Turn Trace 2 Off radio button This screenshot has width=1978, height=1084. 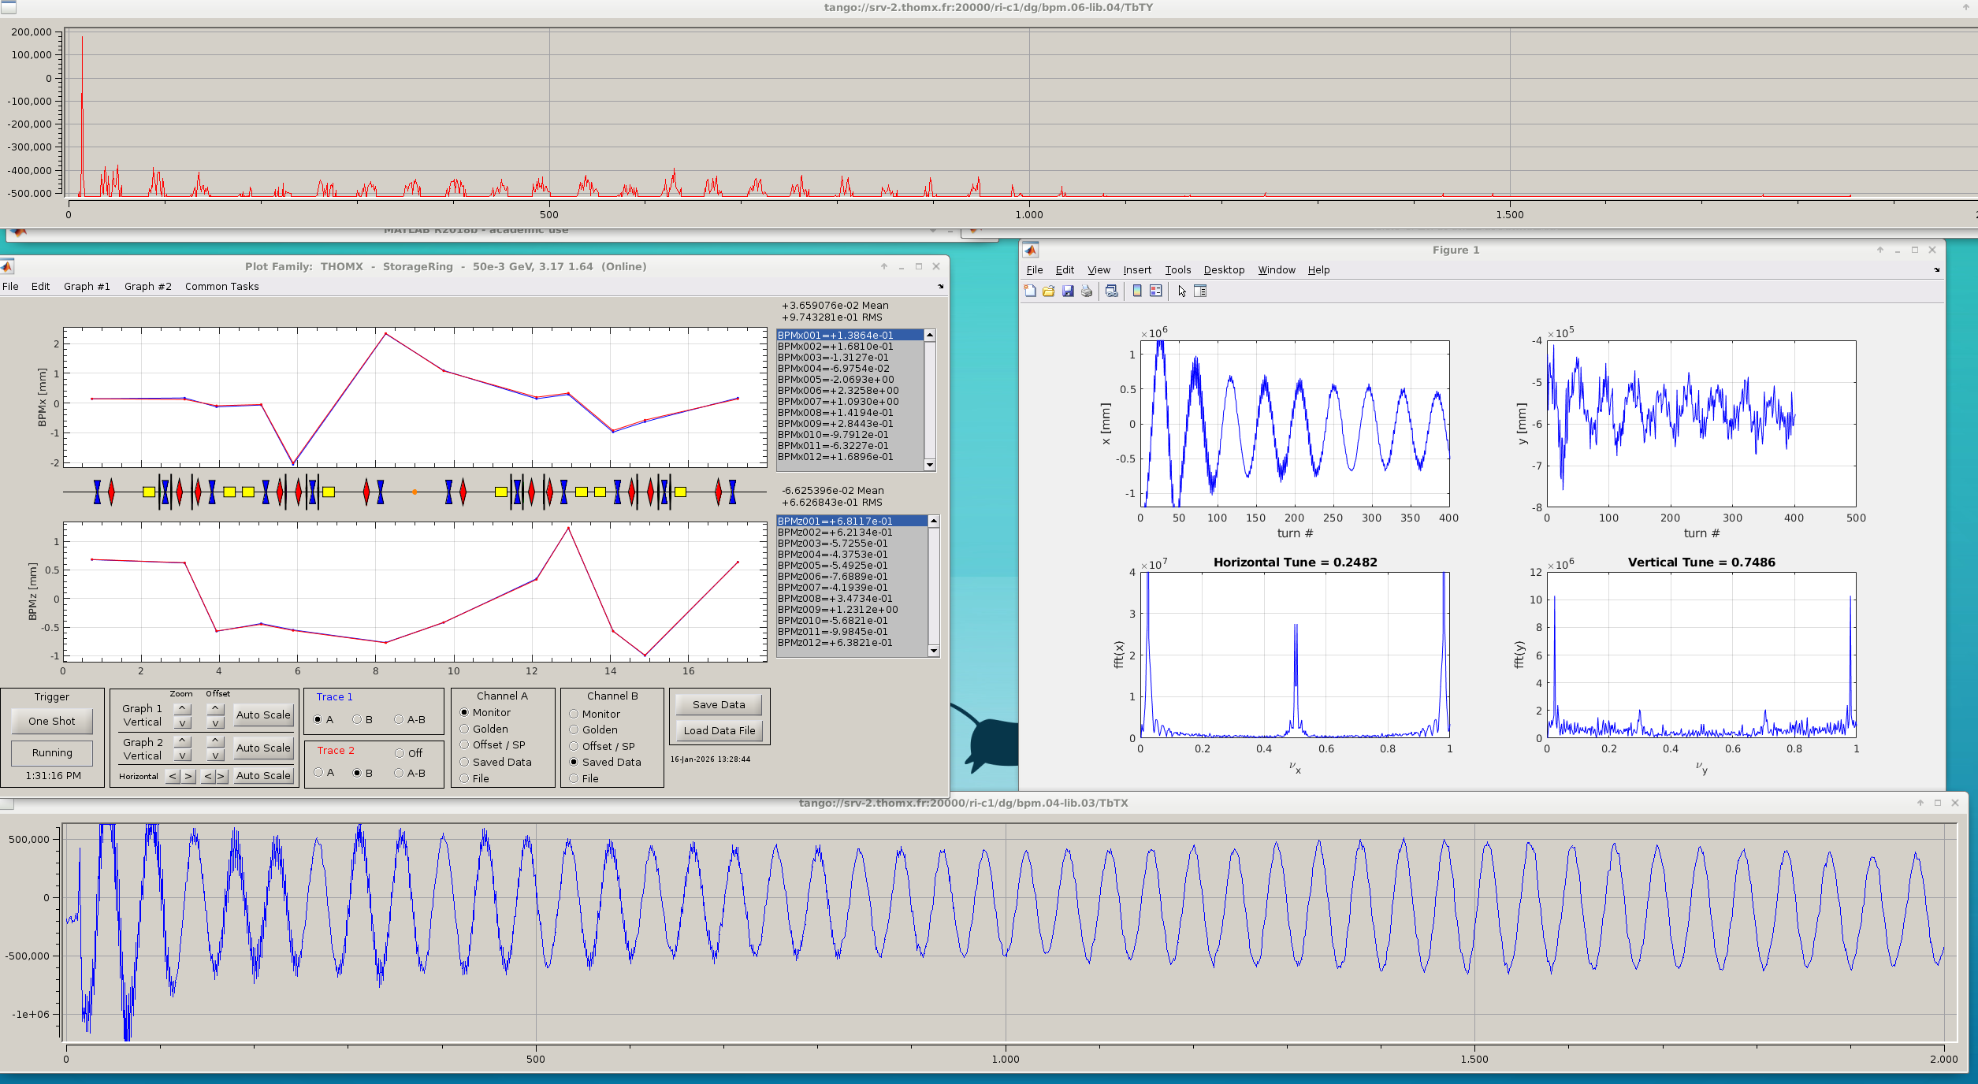pos(400,753)
